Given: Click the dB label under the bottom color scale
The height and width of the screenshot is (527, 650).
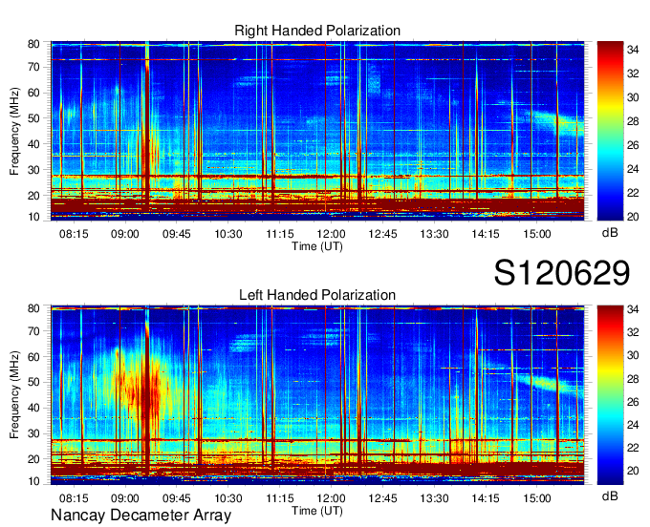Looking at the screenshot, I should (610, 495).
